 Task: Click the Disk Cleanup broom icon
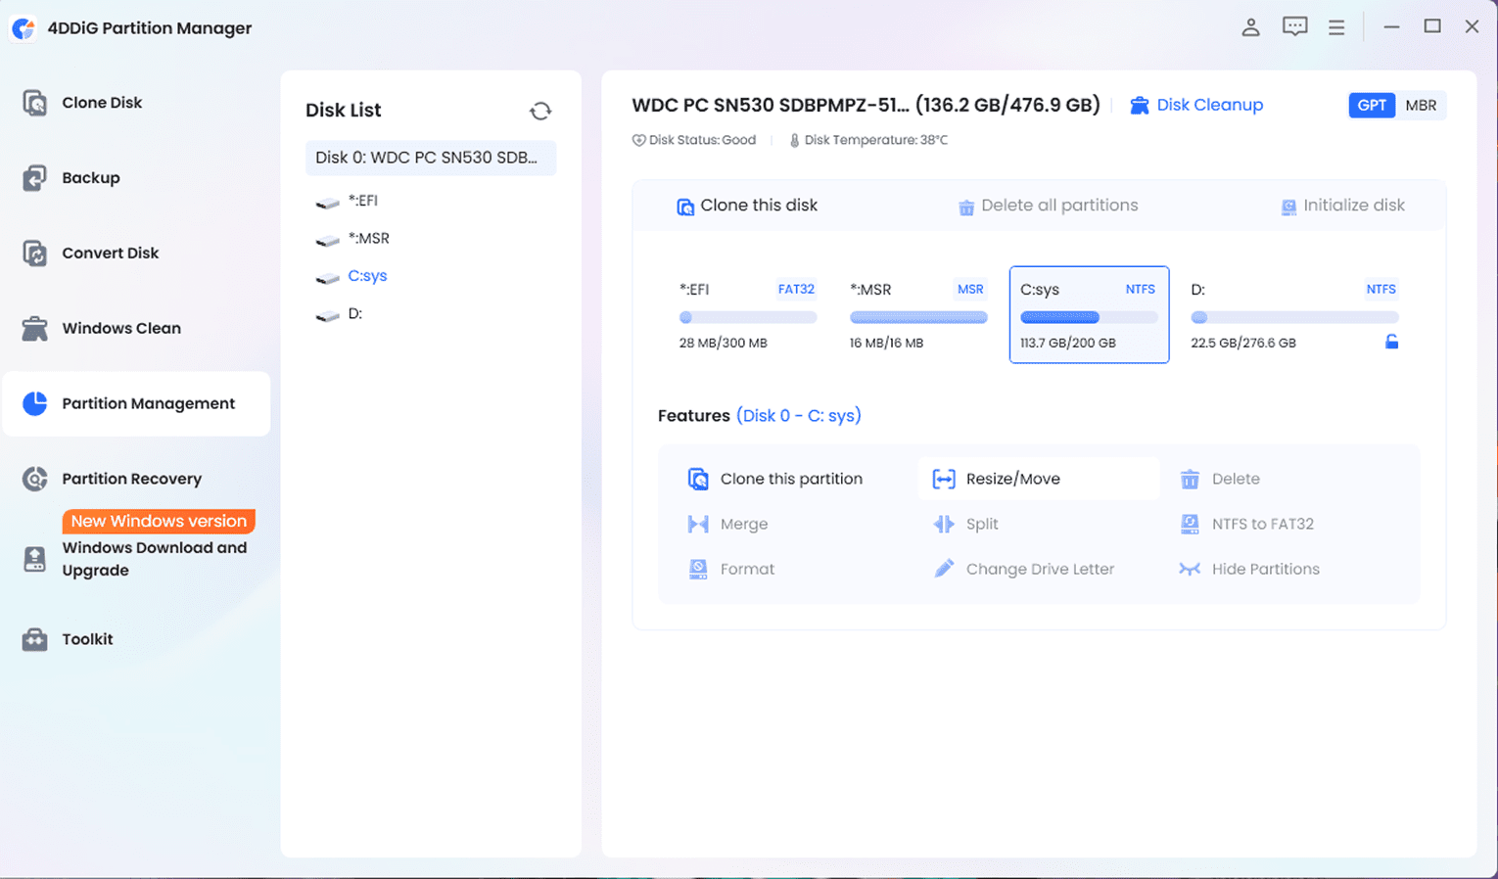tap(1140, 105)
